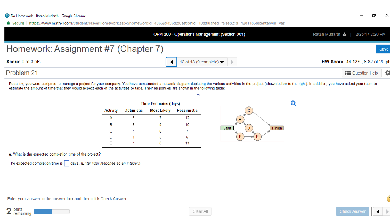Select activity node D in the diagram
Viewport: 390px width, 219px height.
[x=249, y=128]
